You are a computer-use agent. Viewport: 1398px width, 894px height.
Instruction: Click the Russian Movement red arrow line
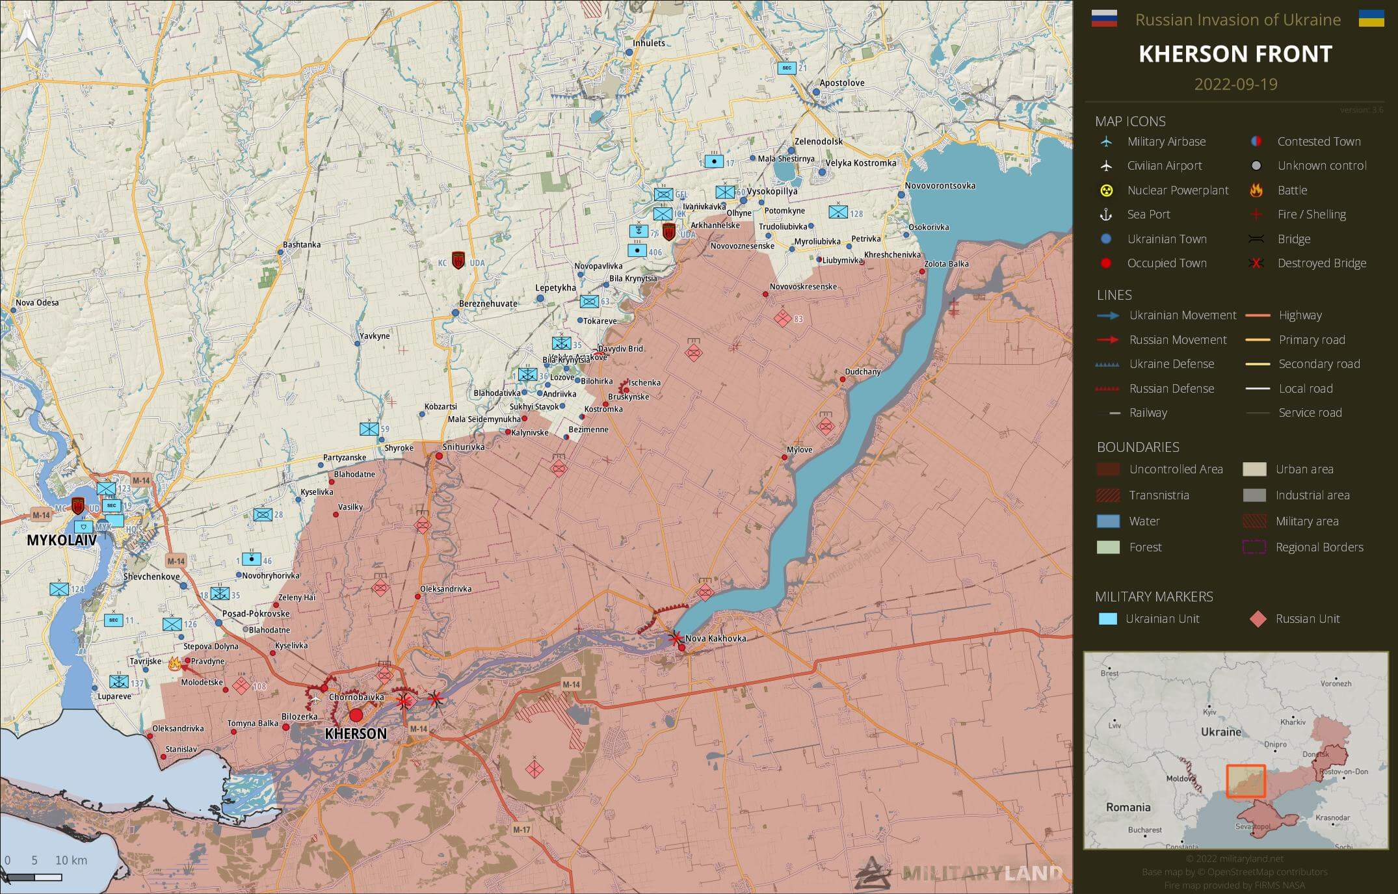[x=1108, y=340]
